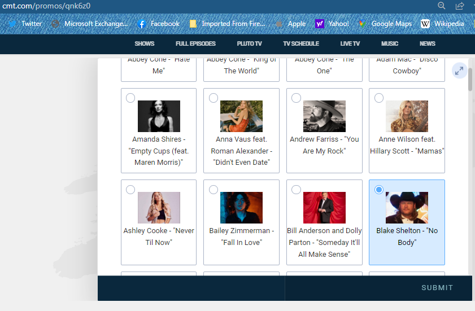Click the "You Are My Rock" song title
This screenshot has width=475, height=311.
point(324,145)
